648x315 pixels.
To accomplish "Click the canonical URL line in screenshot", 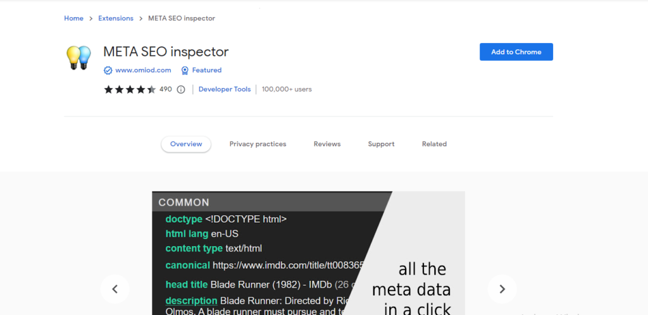I will click(265, 265).
